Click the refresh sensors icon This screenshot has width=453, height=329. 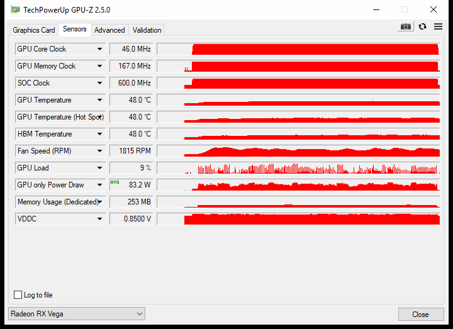point(422,26)
